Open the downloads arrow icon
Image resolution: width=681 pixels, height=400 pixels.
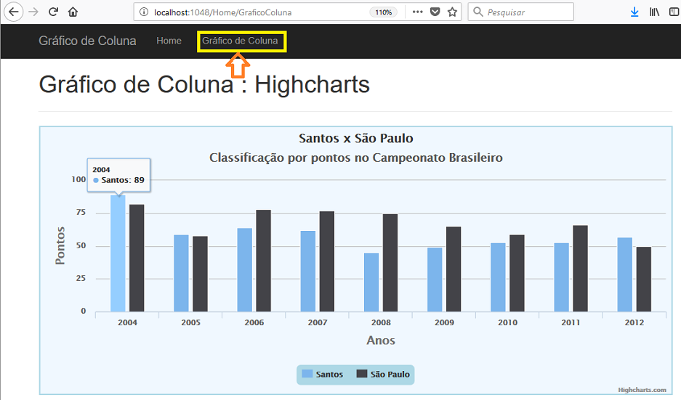point(634,12)
